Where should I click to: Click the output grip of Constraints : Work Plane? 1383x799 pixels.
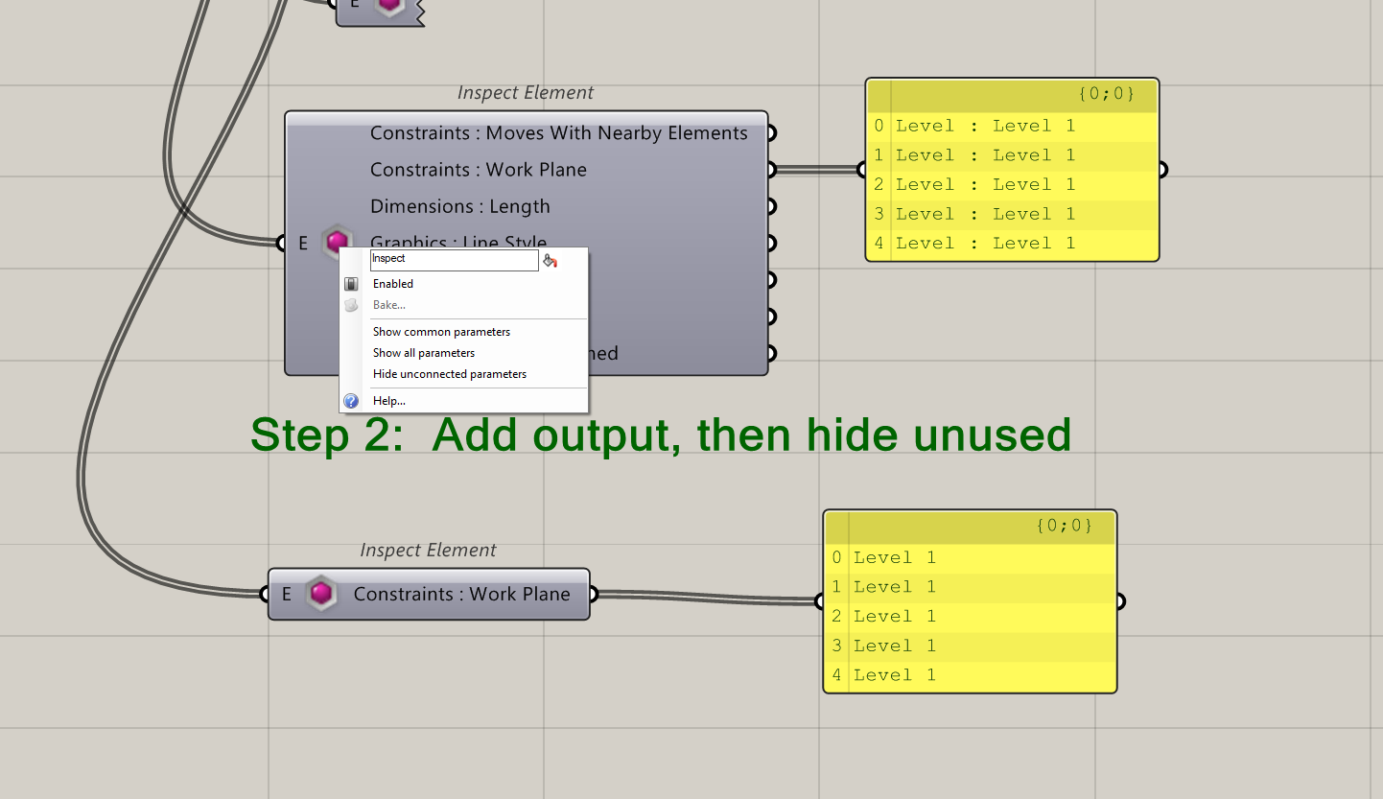click(770, 169)
